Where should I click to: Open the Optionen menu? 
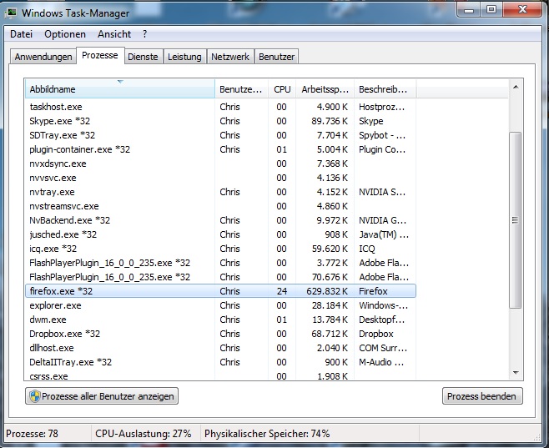[x=65, y=34]
